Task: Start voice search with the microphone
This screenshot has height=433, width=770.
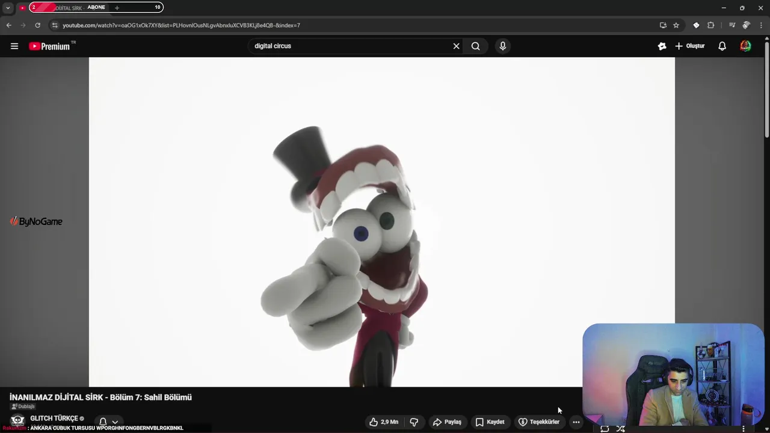Action: (503, 46)
